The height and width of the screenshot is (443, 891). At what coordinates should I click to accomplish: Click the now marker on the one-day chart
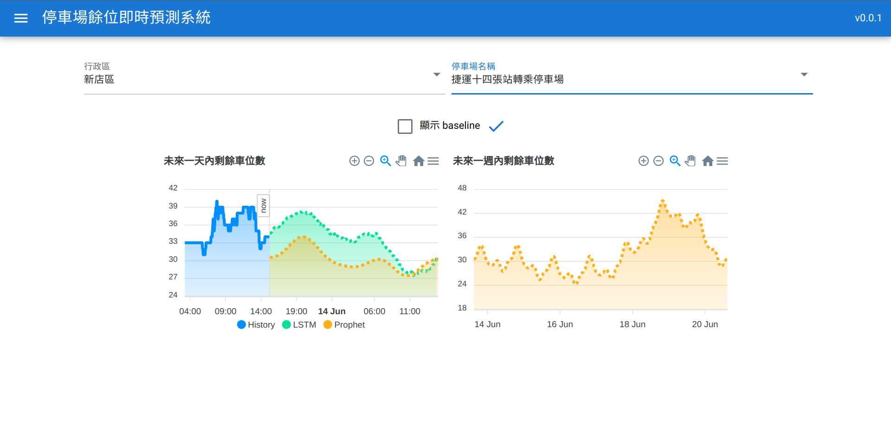(x=264, y=205)
